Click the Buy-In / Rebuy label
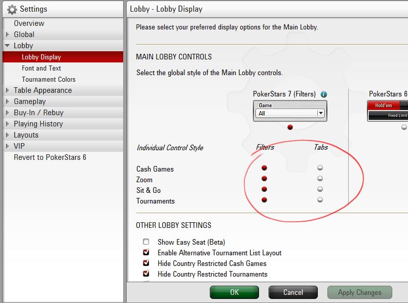 (x=39, y=113)
